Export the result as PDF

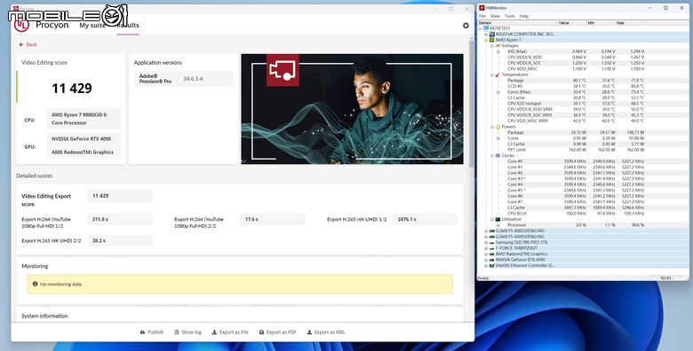coord(277,332)
